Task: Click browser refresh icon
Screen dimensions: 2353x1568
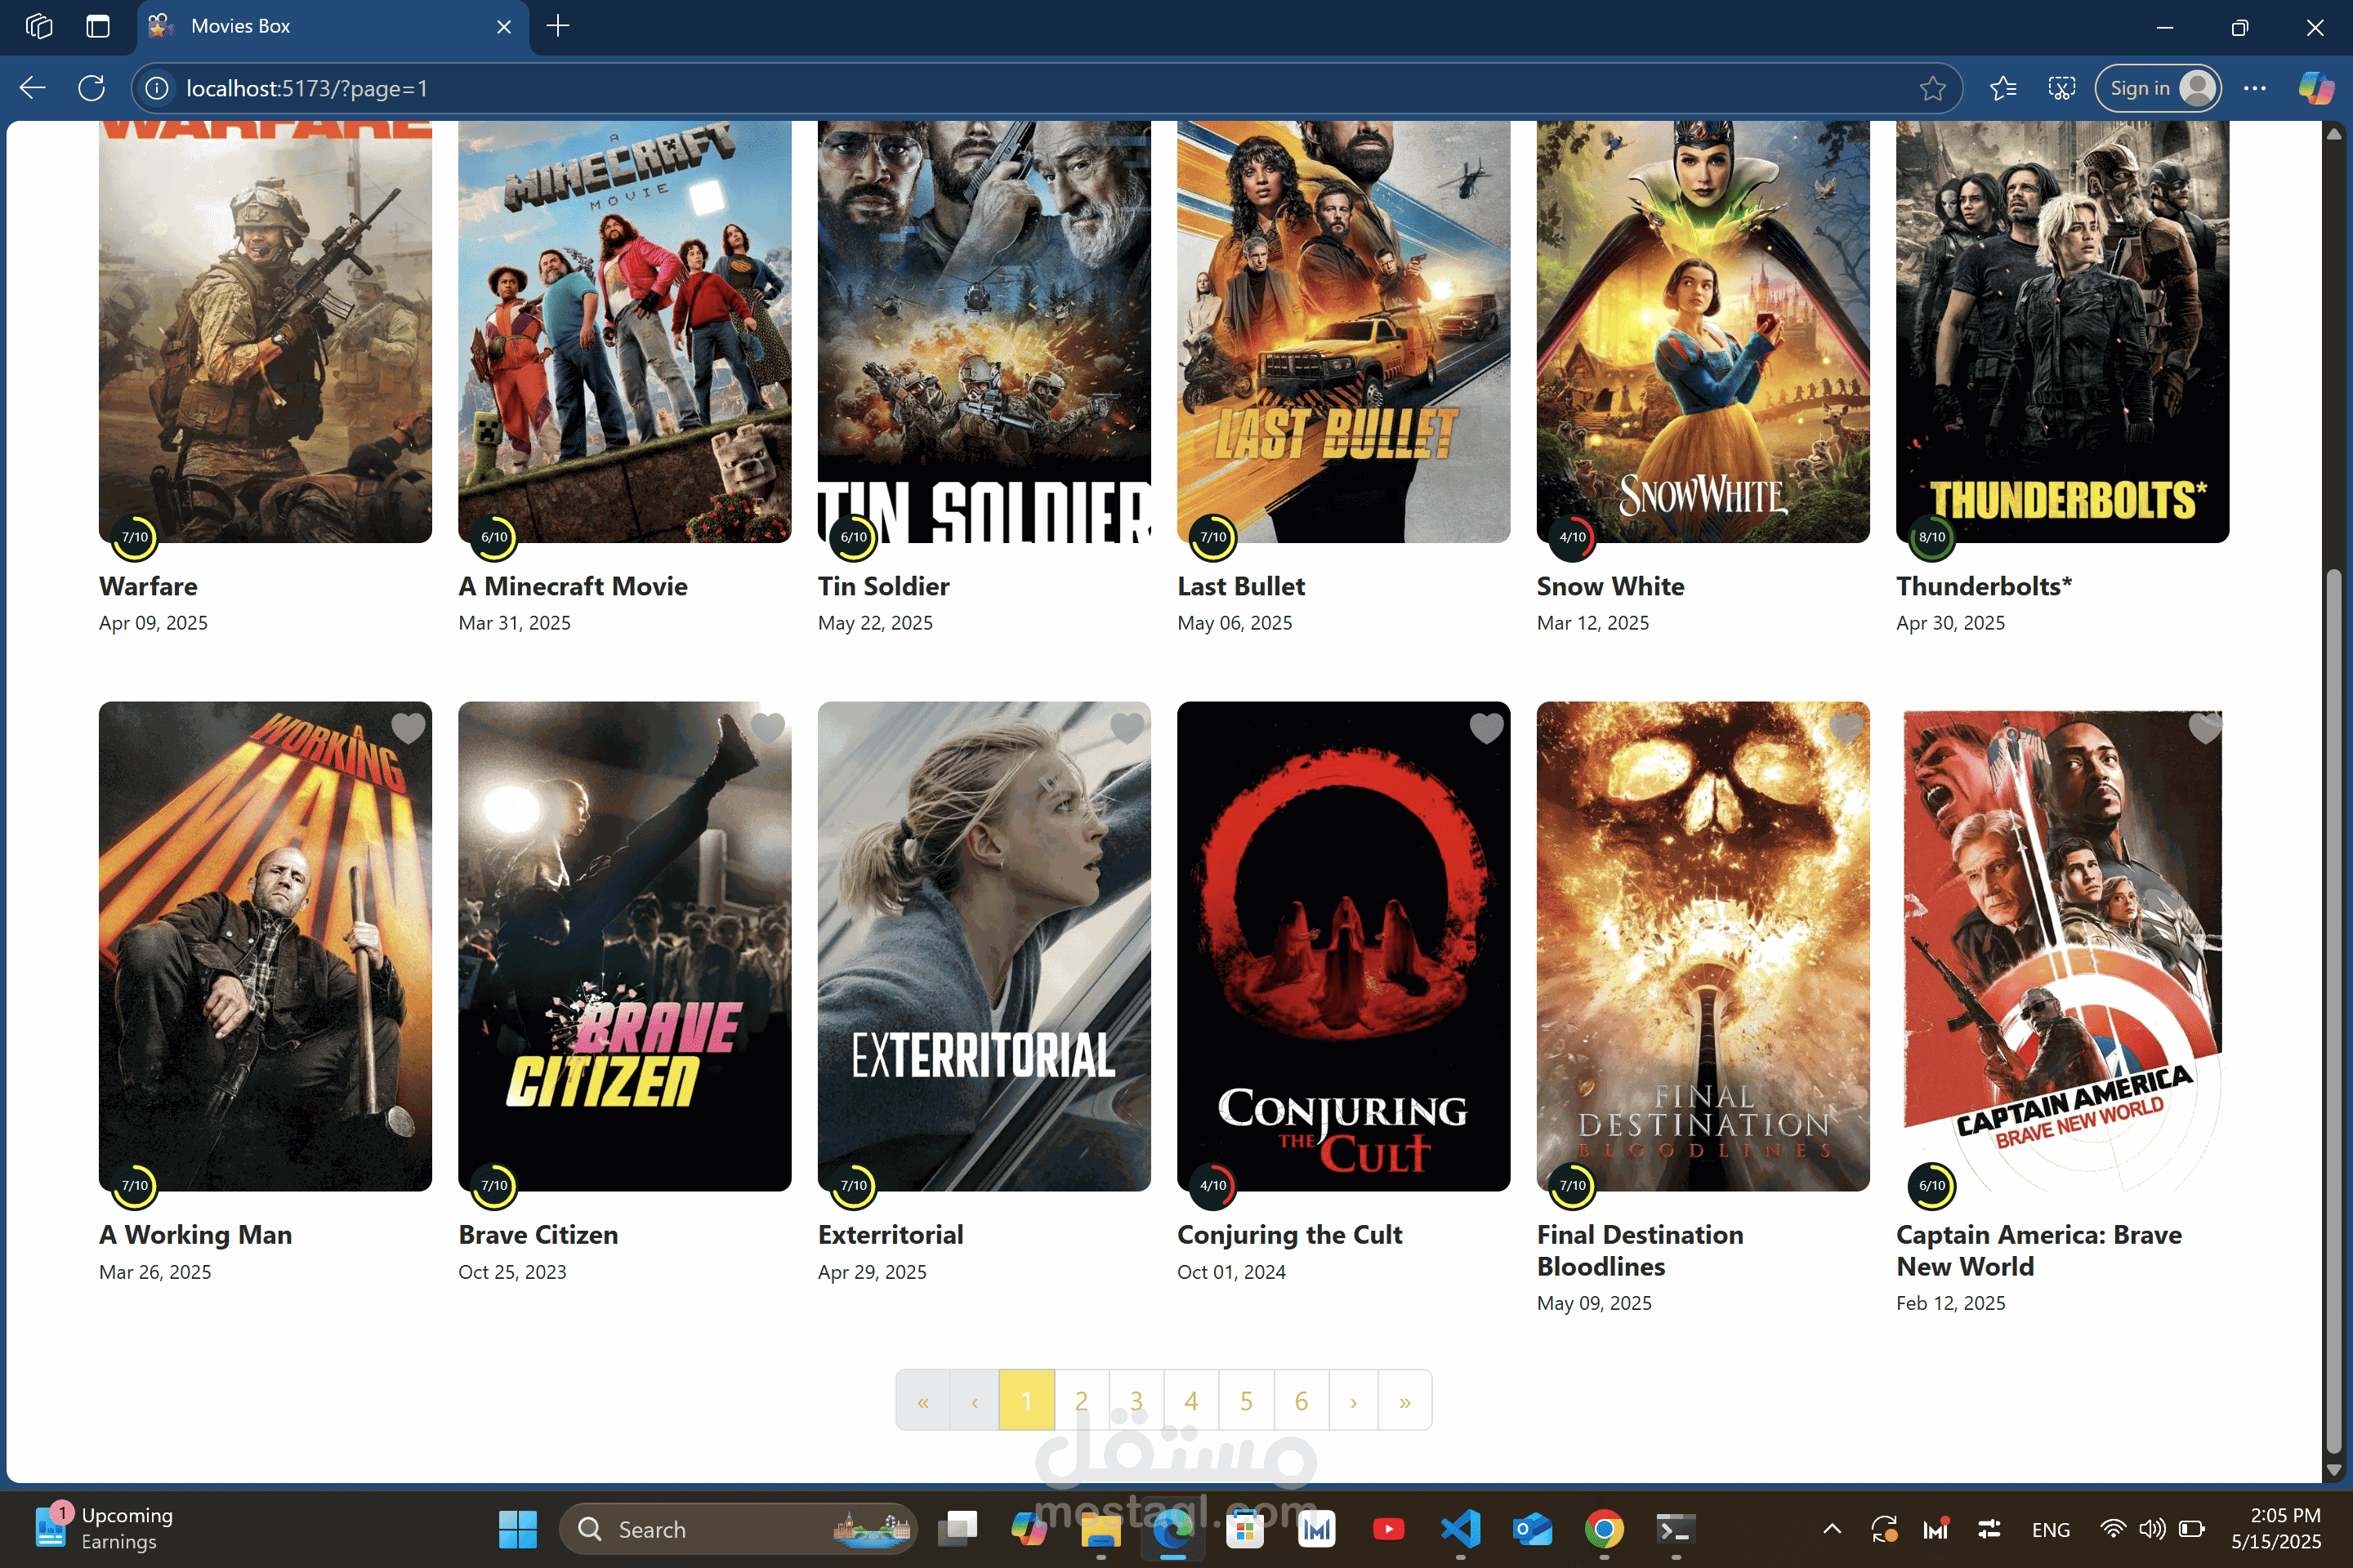Action: (91, 88)
